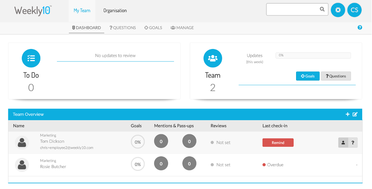Click the blue help question mark icon

tap(360, 28)
